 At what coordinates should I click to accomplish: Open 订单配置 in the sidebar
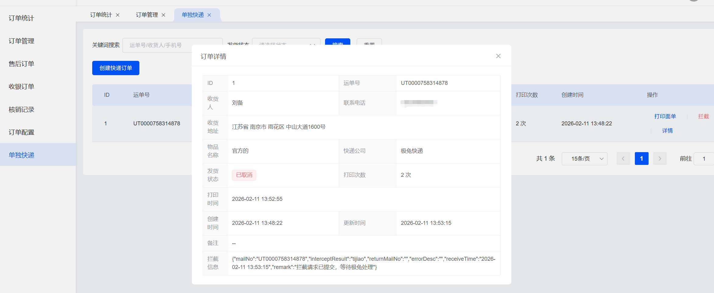[x=21, y=132]
